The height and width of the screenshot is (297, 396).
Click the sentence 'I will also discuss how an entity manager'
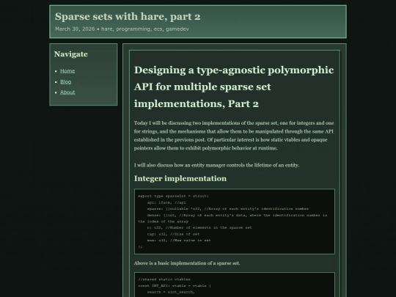[x=216, y=165]
